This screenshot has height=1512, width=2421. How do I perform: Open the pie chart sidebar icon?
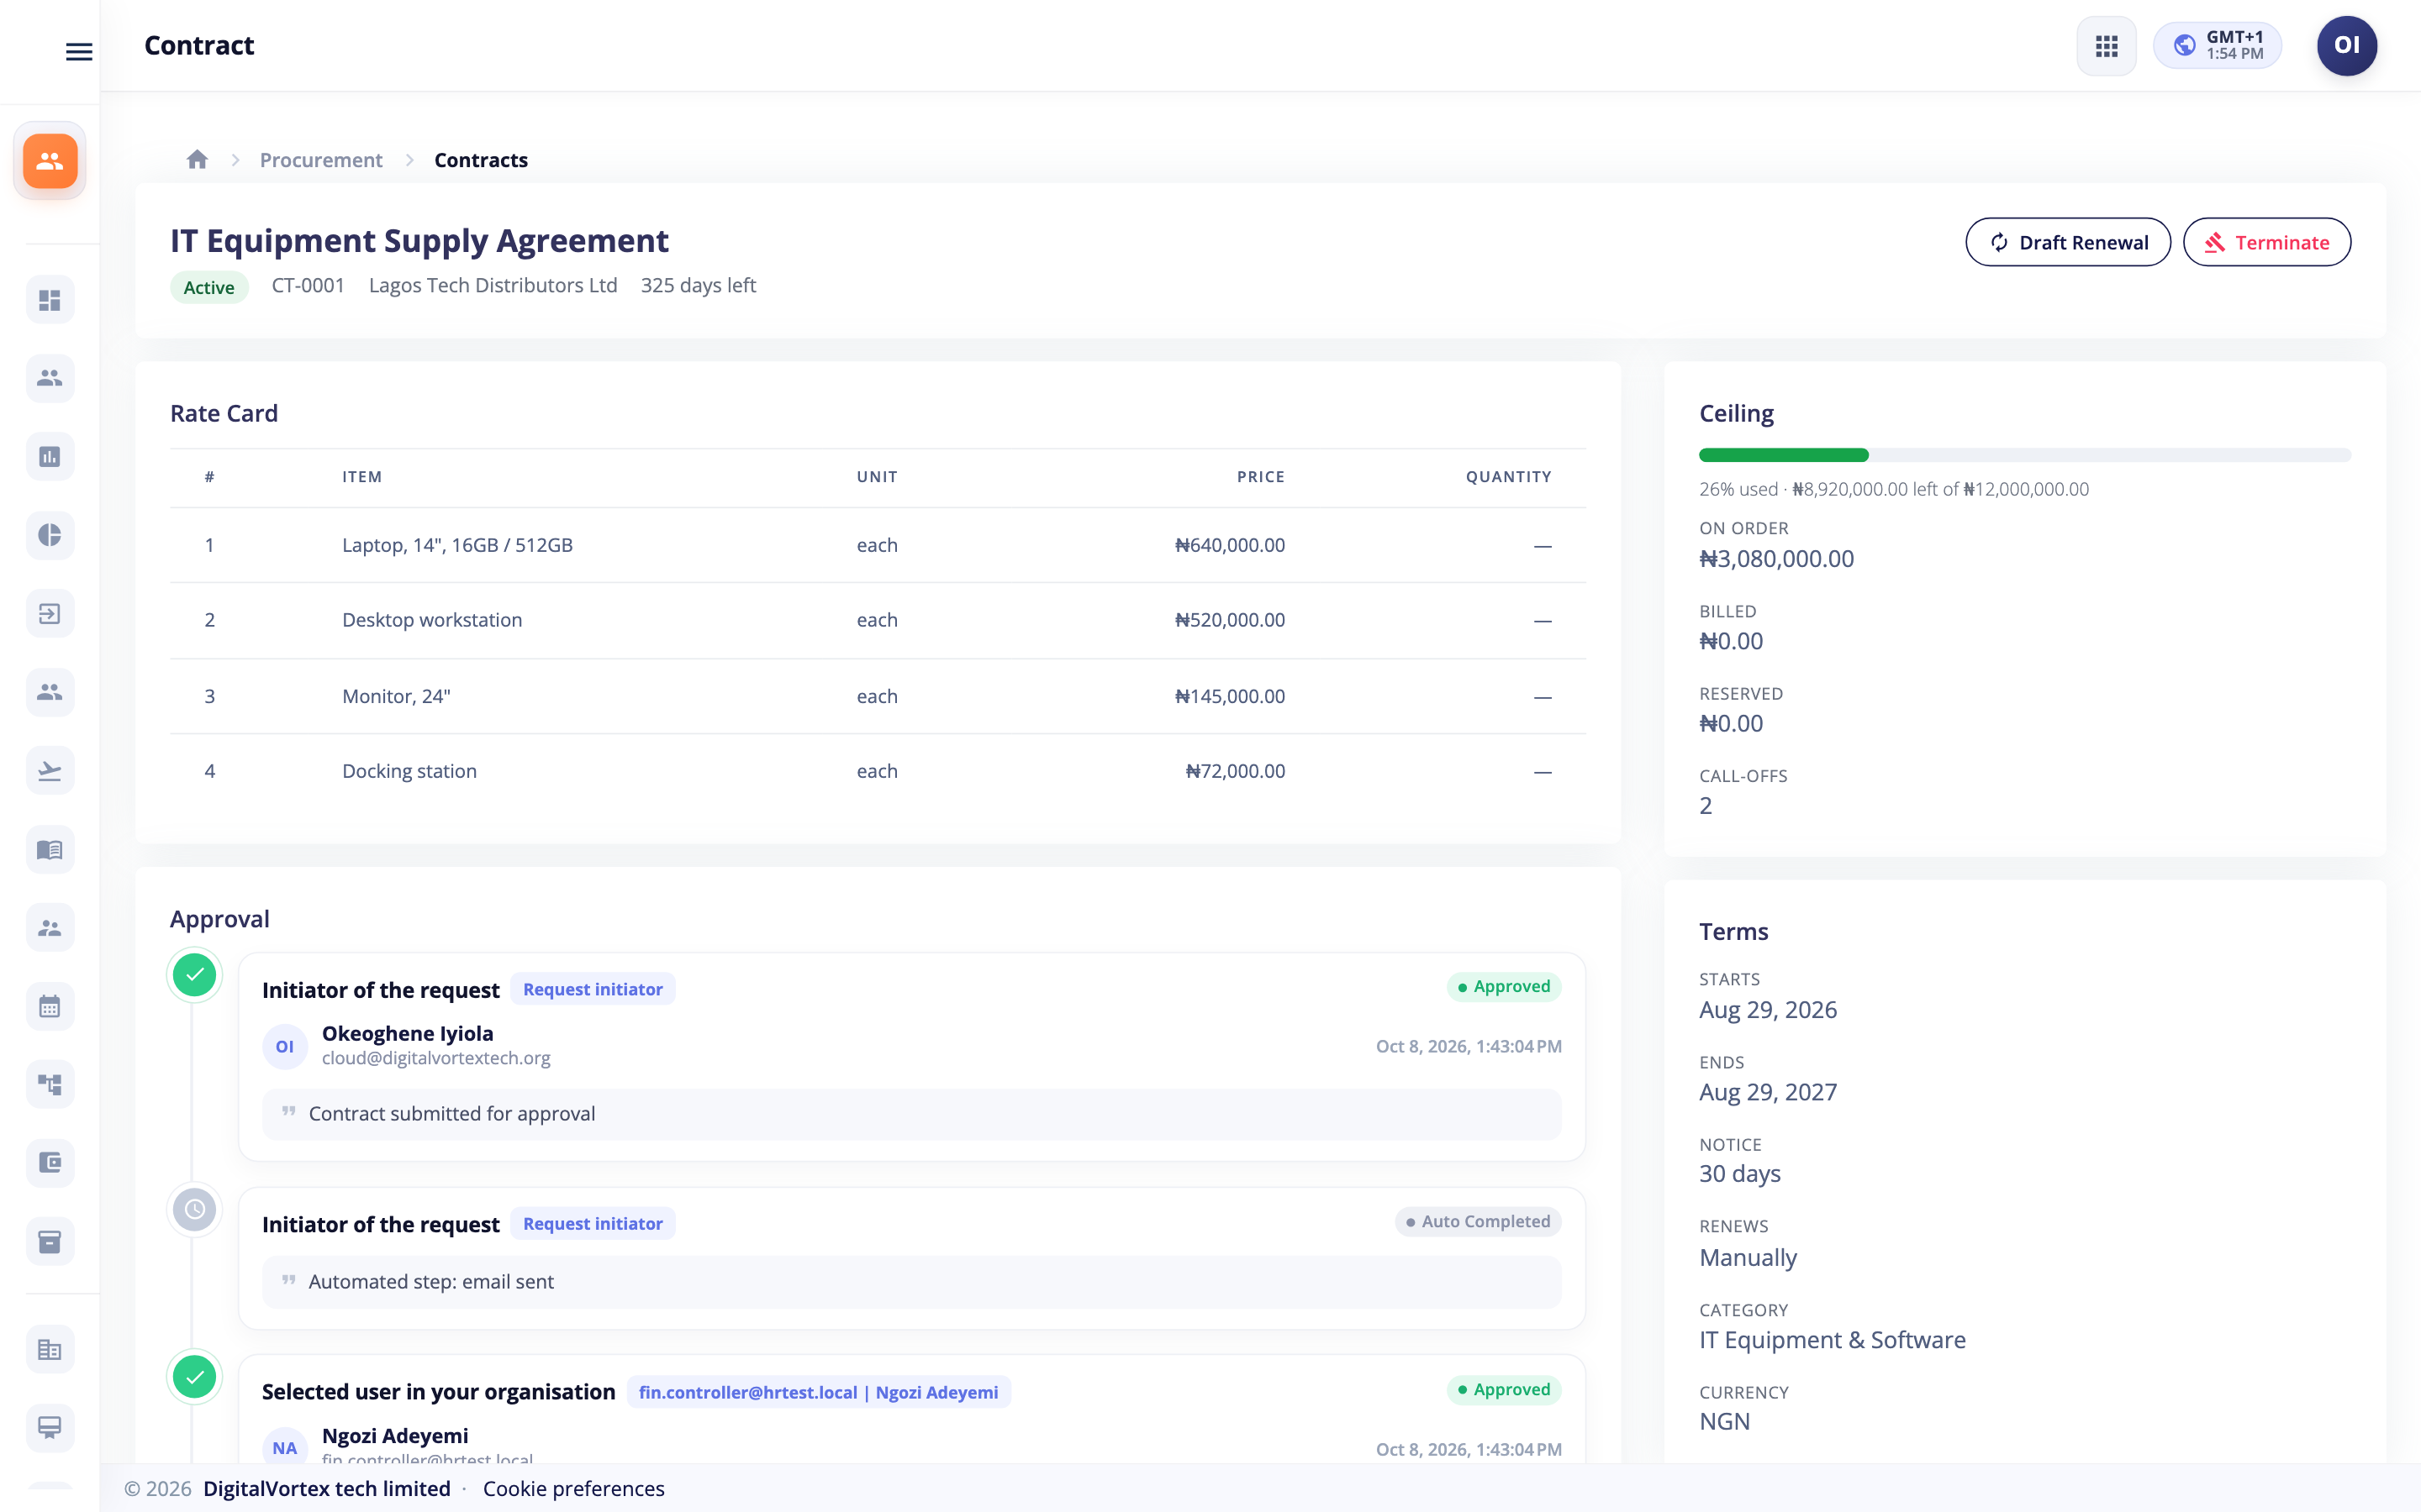click(50, 535)
